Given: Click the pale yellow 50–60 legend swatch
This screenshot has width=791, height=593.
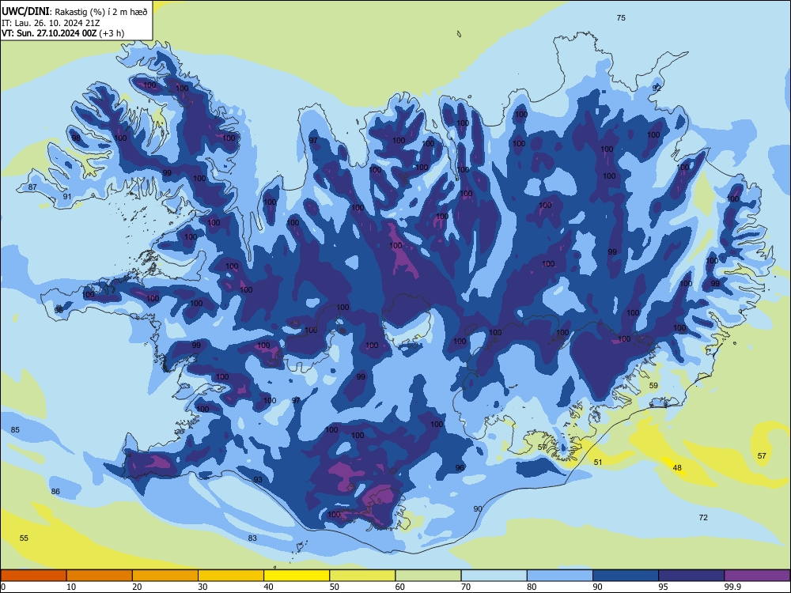Looking at the screenshot, I should click(x=362, y=576).
